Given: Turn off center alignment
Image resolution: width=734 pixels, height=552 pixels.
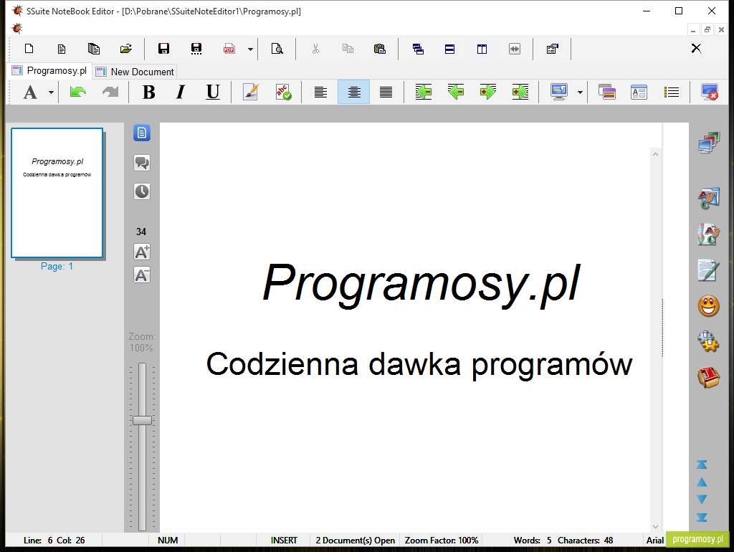Looking at the screenshot, I should 354,92.
